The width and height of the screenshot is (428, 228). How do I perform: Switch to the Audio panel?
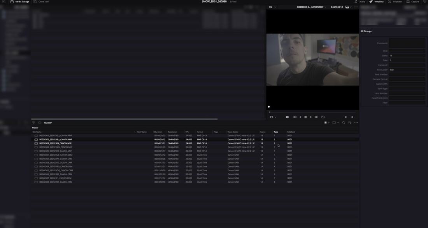click(360, 2)
